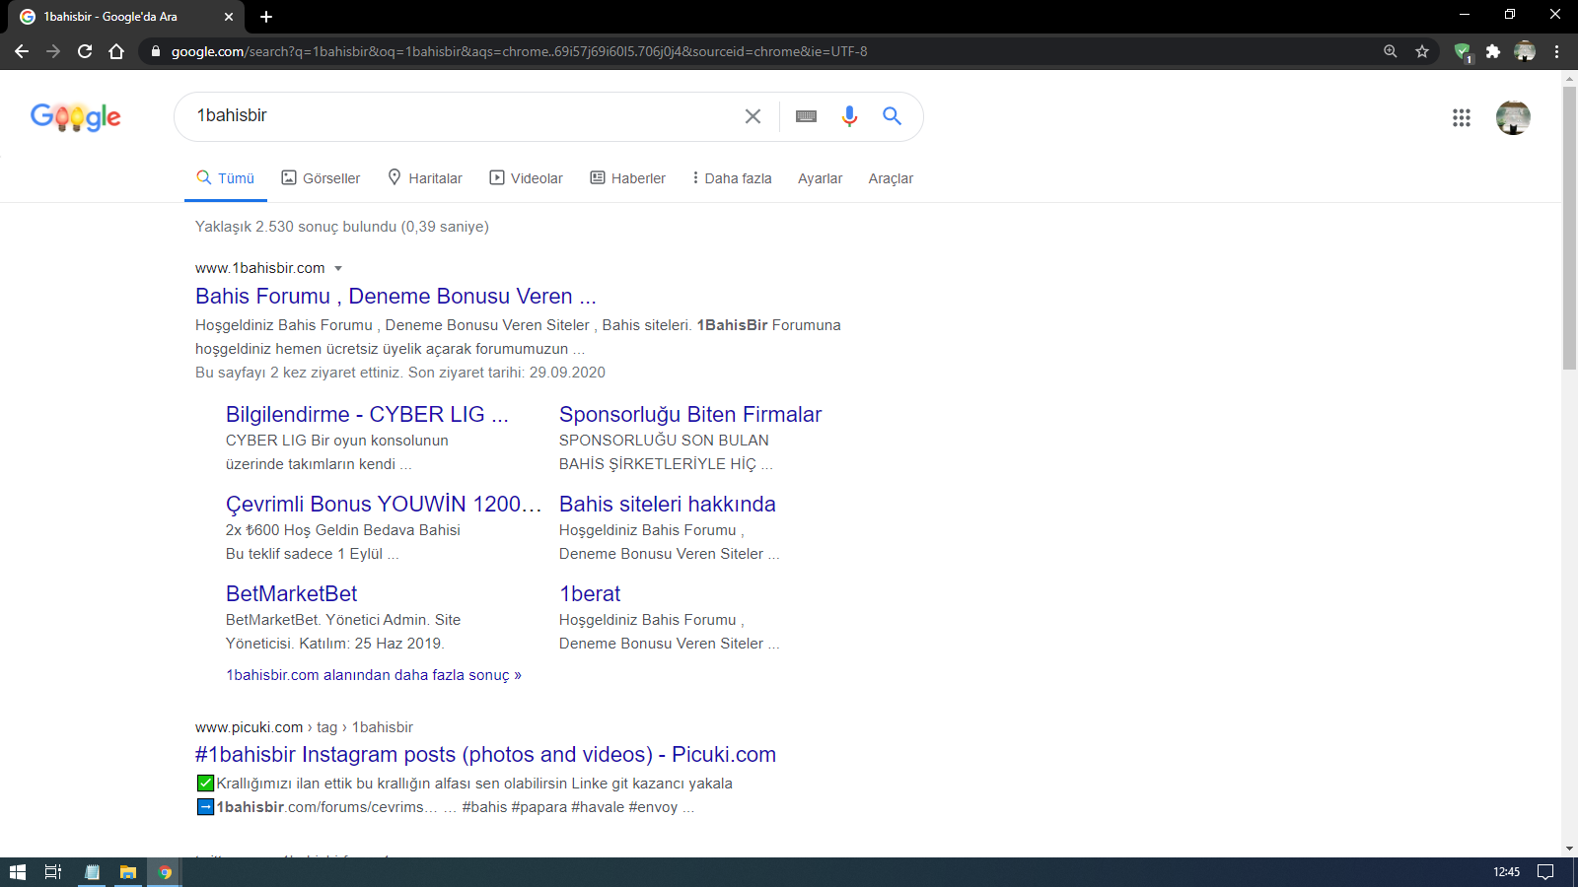
Task: View site security lock info
Action: tap(156, 51)
